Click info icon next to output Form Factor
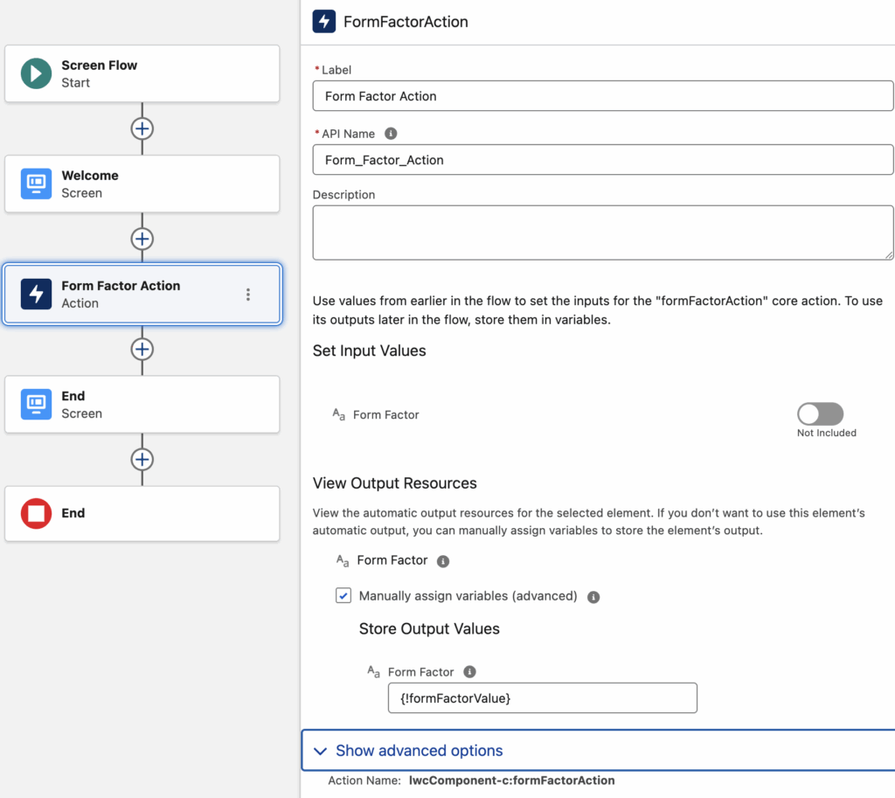This screenshot has width=895, height=798. (443, 561)
